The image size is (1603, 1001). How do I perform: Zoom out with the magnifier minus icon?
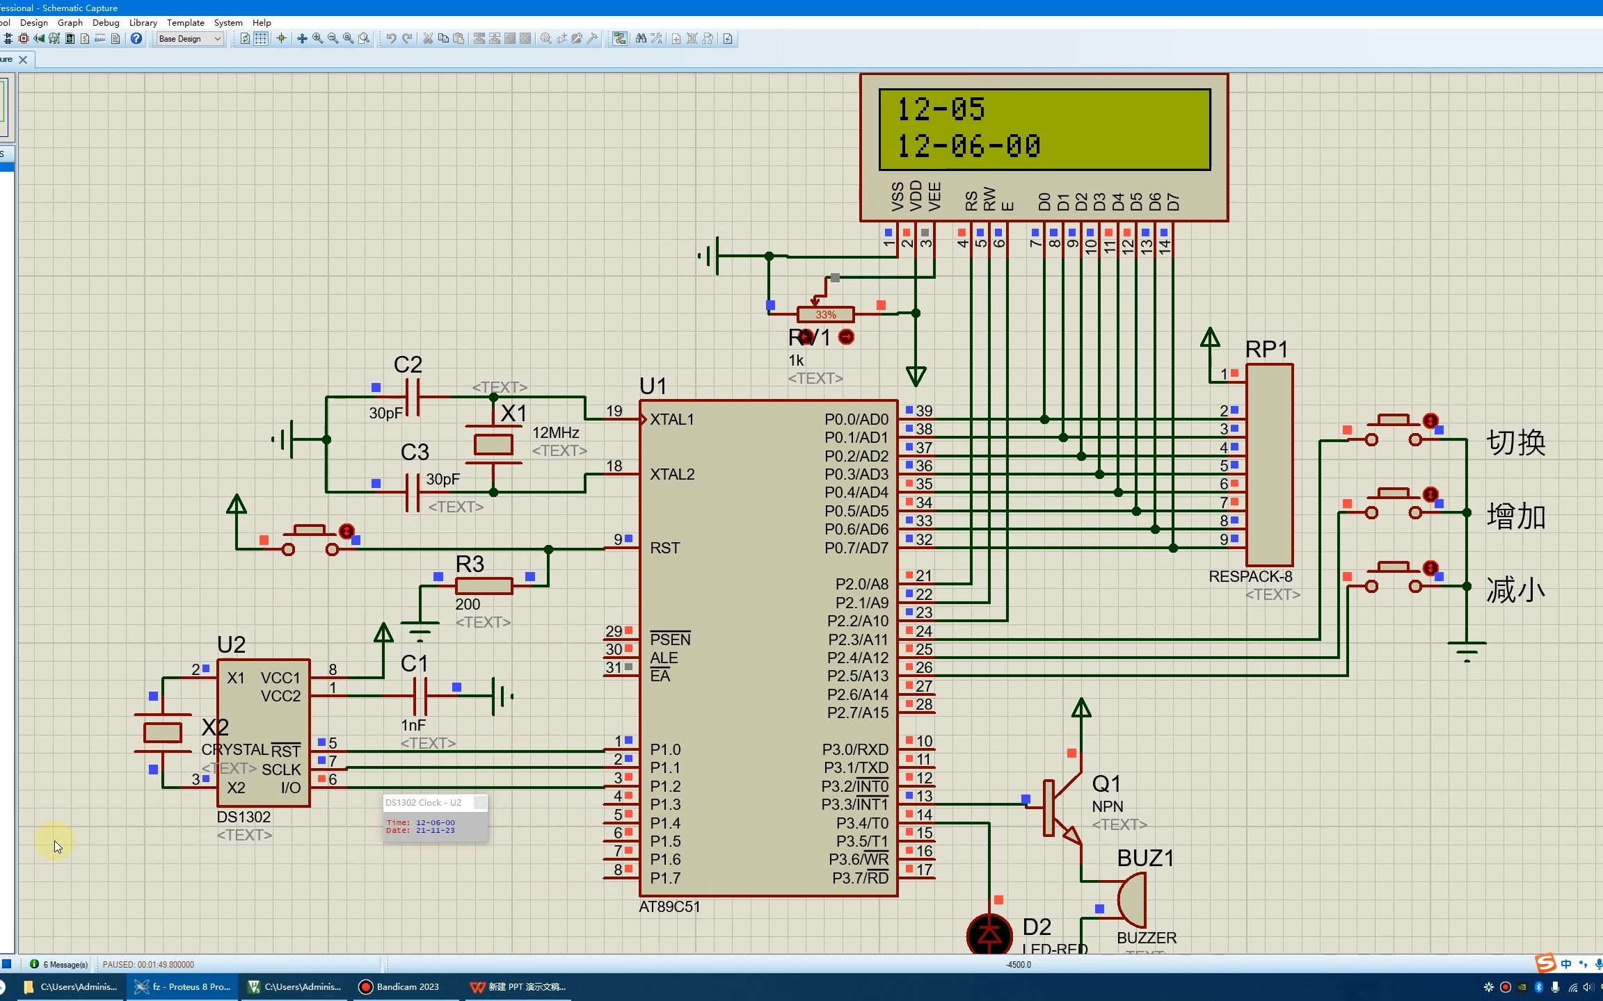(333, 39)
